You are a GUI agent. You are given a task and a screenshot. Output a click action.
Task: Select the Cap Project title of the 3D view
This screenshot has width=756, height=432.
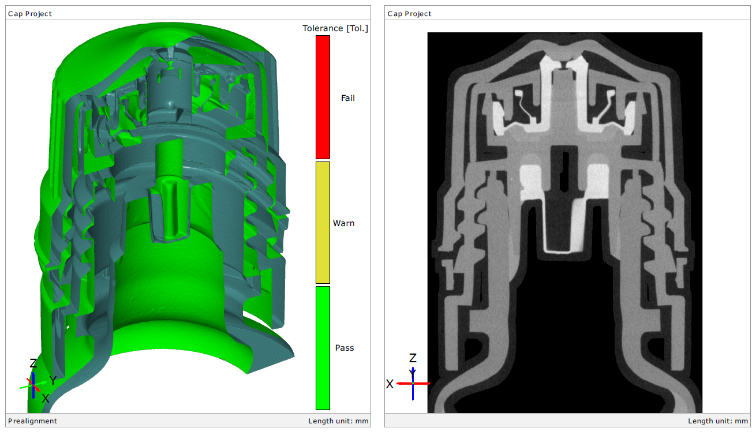coord(30,14)
